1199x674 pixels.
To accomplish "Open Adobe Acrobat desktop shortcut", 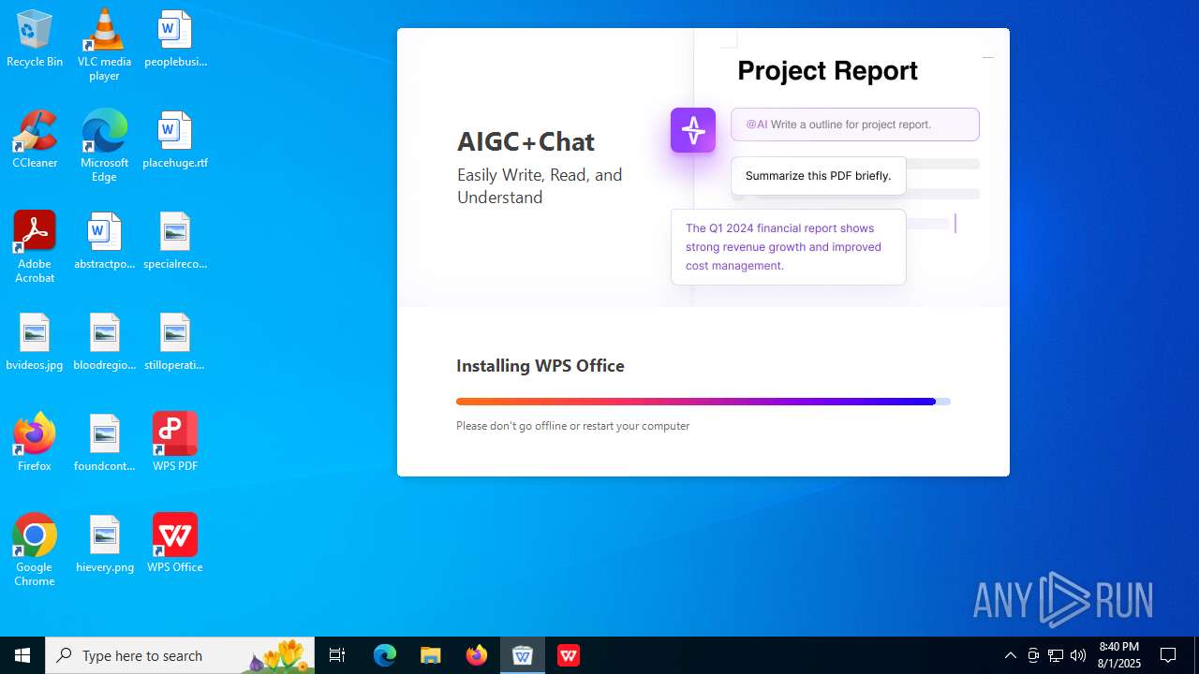I will [x=35, y=247].
